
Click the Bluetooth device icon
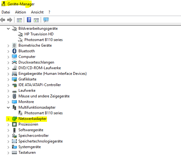[x=14, y=51]
